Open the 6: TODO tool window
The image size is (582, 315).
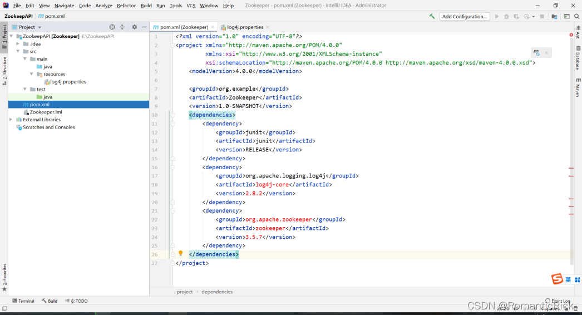76,301
